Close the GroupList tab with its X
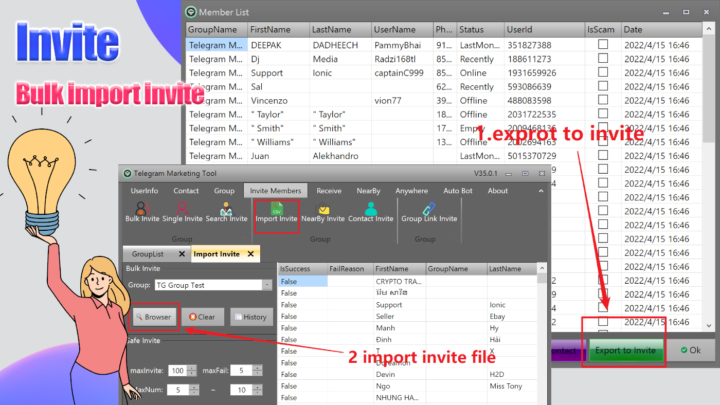This screenshot has height=405, width=720. [182, 254]
